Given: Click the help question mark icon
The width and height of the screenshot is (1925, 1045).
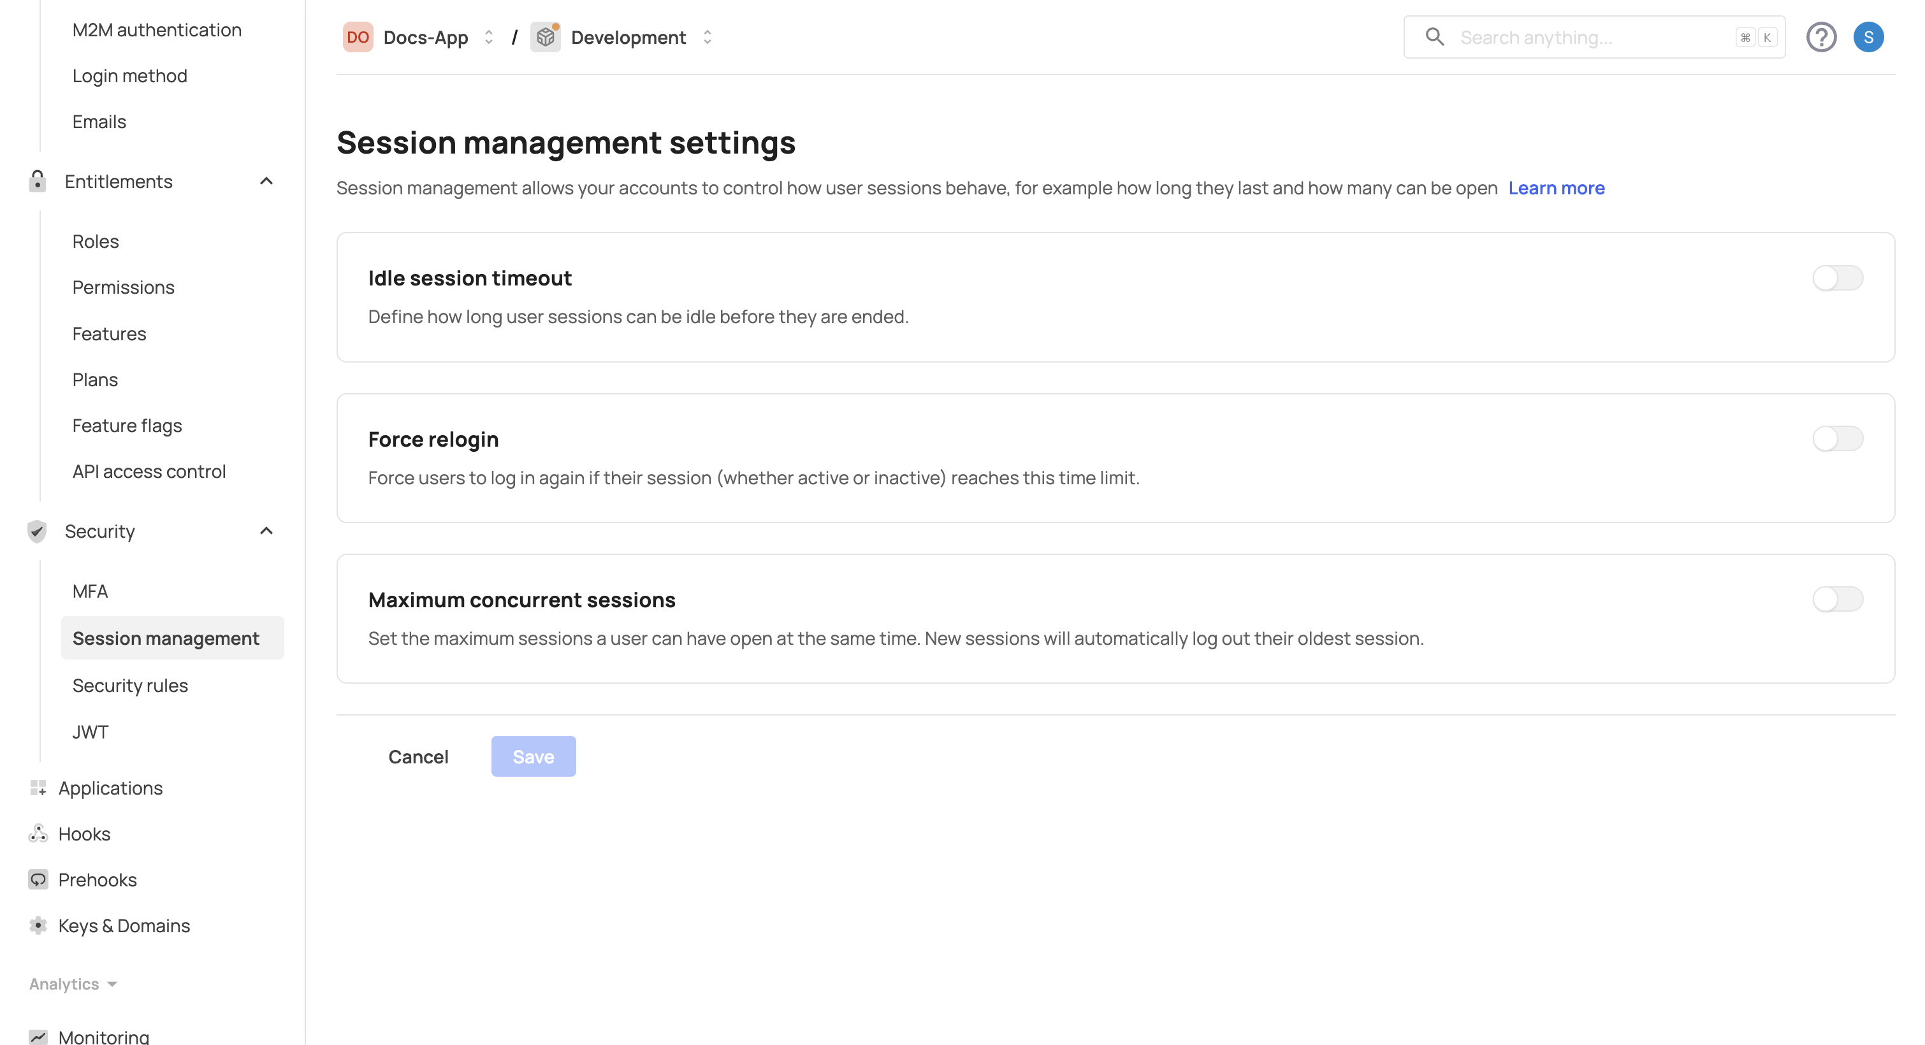Looking at the screenshot, I should 1820,38.
